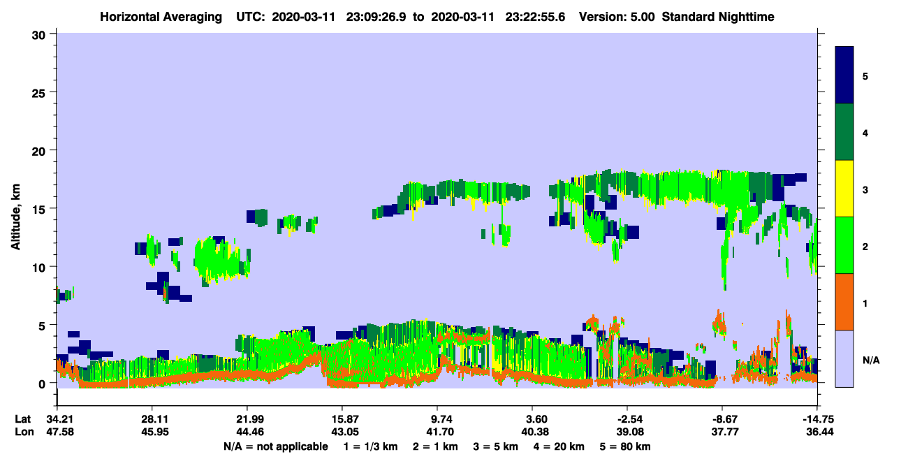Click longitude value '36.44'
Screen dimensions: 908x466
point(820,432)
